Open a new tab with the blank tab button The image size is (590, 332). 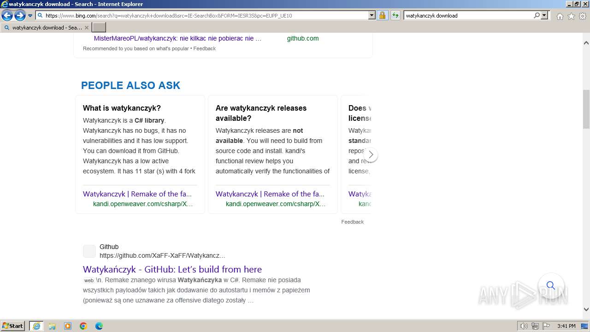[99, 28]
